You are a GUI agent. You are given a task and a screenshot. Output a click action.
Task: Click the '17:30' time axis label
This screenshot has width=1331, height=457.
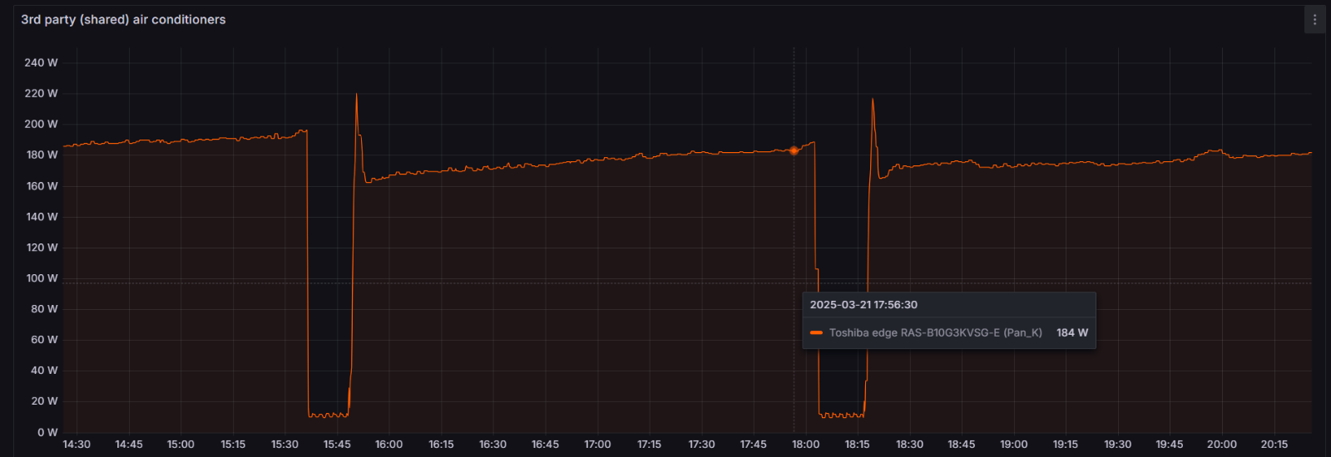(x=701, y=445)
